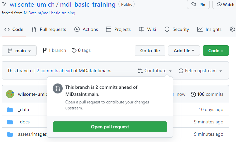Follow the MiDataInt/mdi-basic-training fork link
Screen dimensions: 236x142
click(50, 13)
